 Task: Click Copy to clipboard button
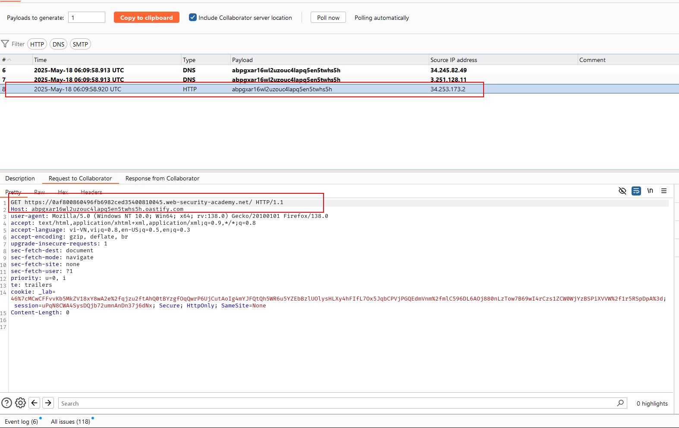tap(147, 18)
